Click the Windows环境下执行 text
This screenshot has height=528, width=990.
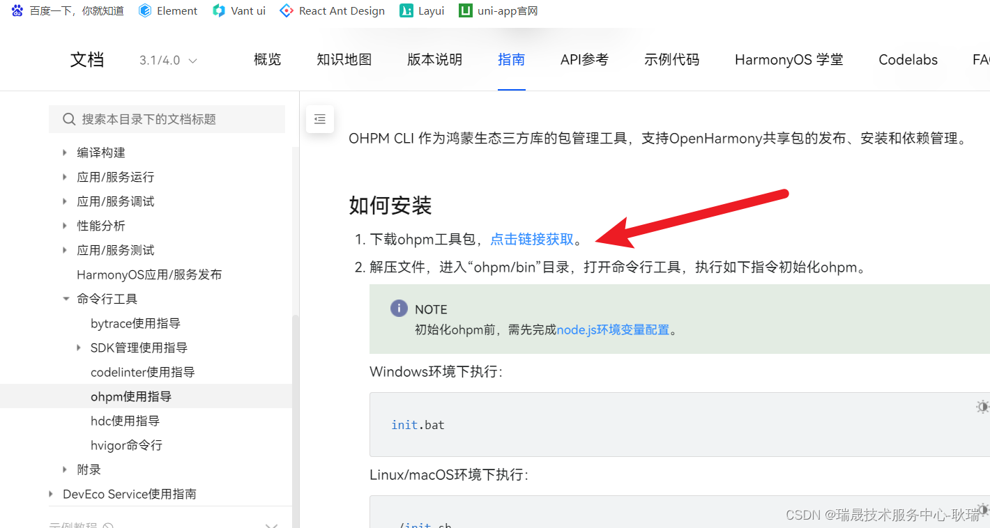tap(436, 371)
